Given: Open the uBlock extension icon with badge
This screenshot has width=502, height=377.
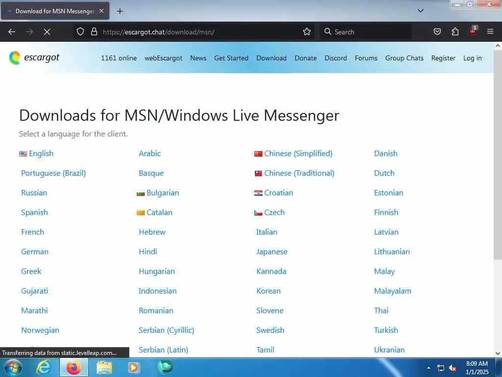Looking at the screenshot, I should (x=473, y=31).
